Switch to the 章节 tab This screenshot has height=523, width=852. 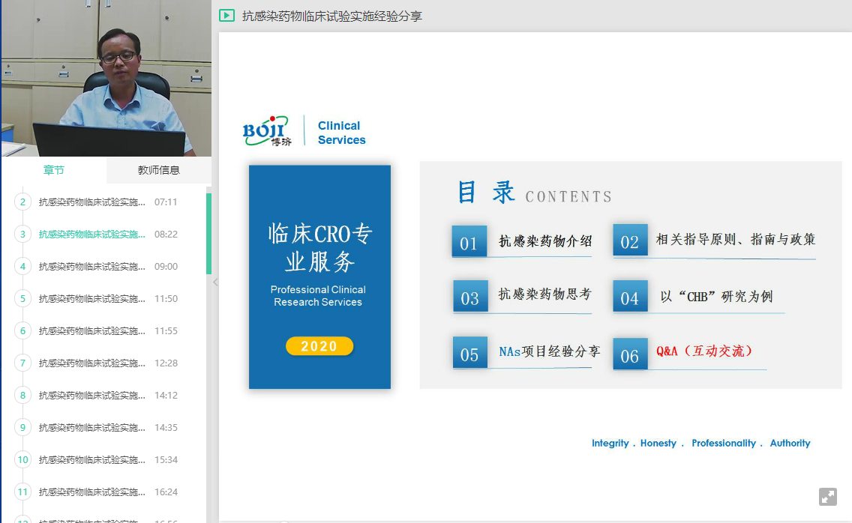coord(53,170)
